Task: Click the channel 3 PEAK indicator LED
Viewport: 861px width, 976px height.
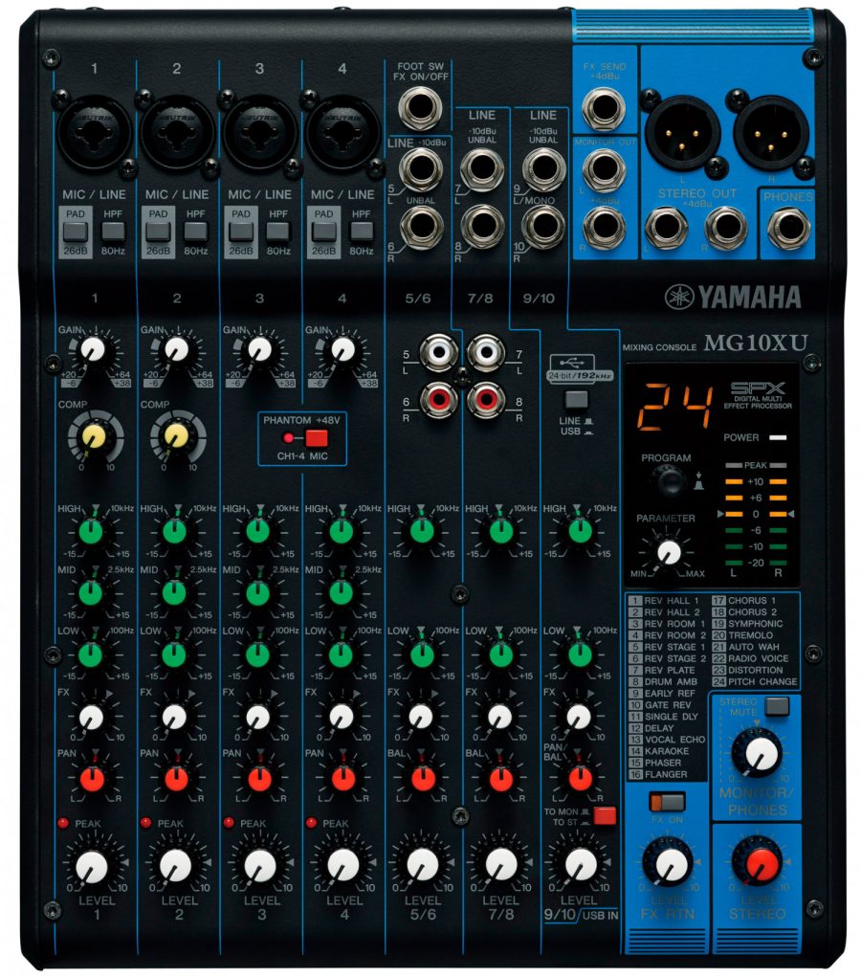Action: [x=229, y=823]
